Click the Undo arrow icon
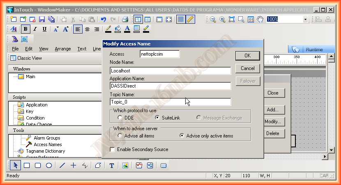 pos(104,19)
